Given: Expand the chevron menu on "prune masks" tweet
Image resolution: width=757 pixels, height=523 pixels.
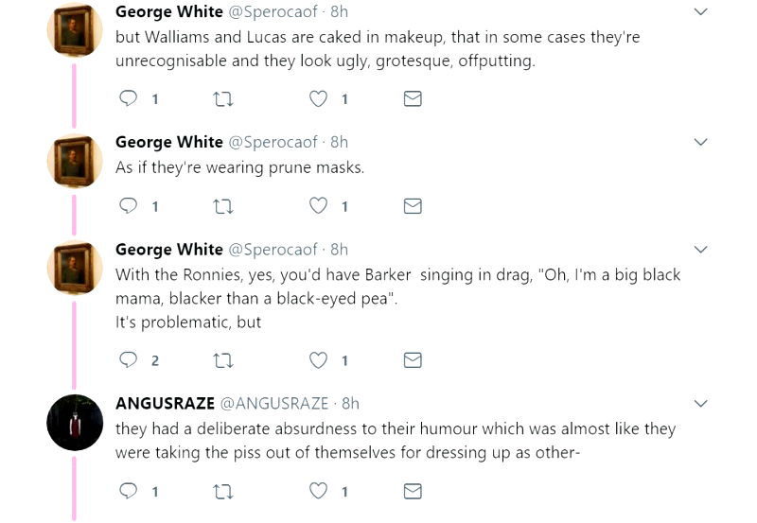Looking at the screenshot, I should (x=700, y=143).
